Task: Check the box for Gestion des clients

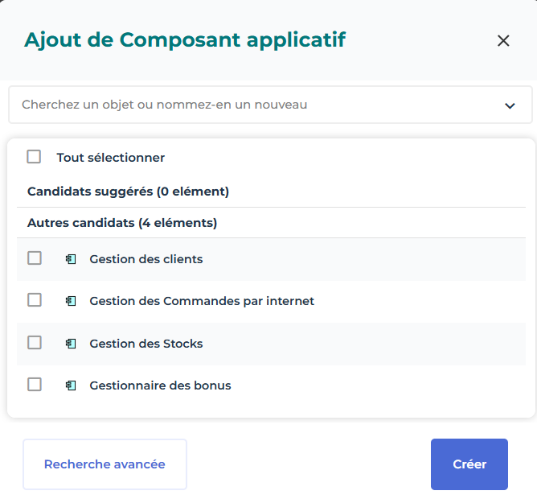Action: 35,258
